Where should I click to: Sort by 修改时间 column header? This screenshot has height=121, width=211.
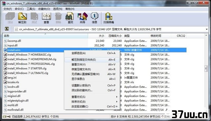click(x=160, y=36)
